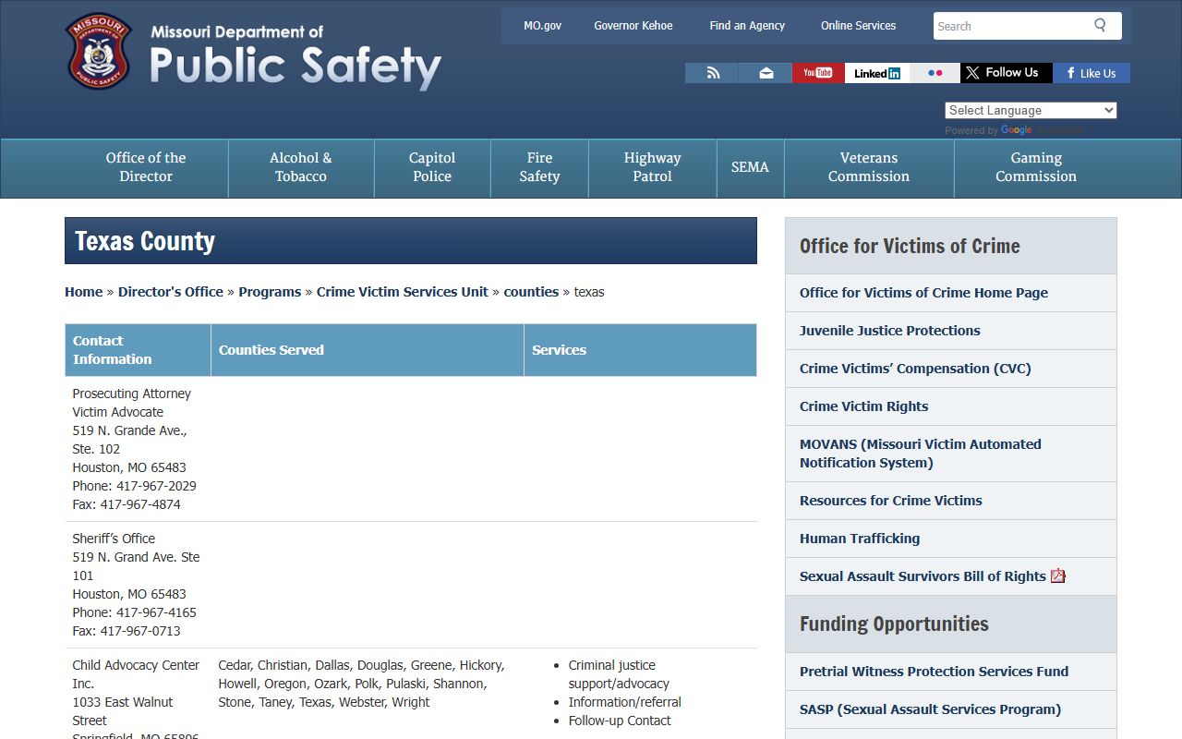Click the Services column header
The width and height of the screenshot is (1182, 739).
click(x=640, y=350)
